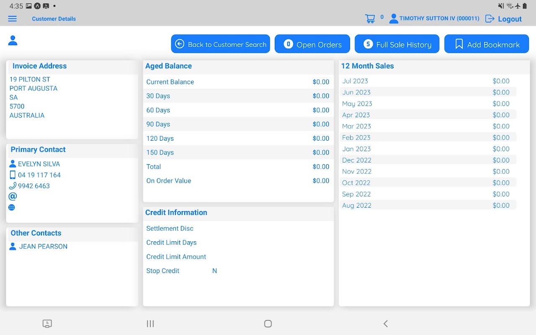
Task: Click the website globe icon in Primary Contact
Action: (12, 207)
